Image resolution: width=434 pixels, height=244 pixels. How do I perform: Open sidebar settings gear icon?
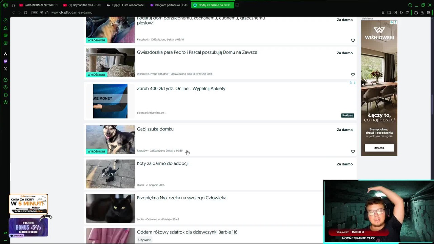(5, 102)
